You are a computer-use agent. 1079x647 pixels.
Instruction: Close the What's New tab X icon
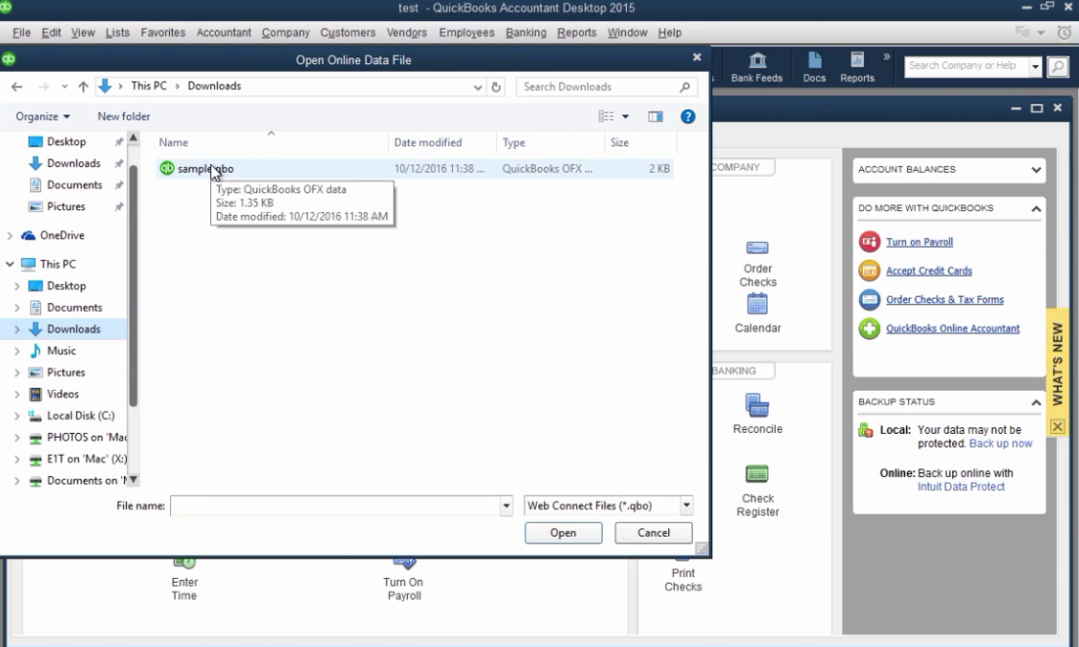click(1058, 427)
